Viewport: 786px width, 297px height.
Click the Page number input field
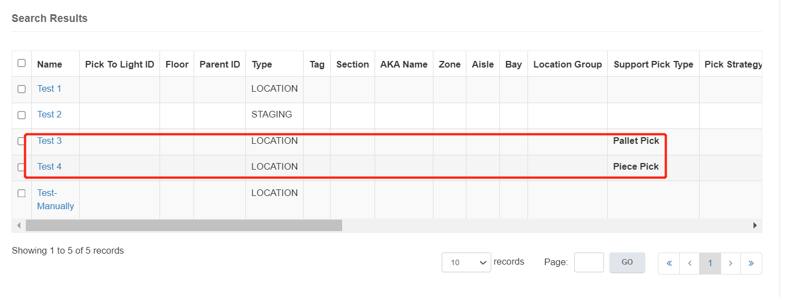tap(589, 262)
